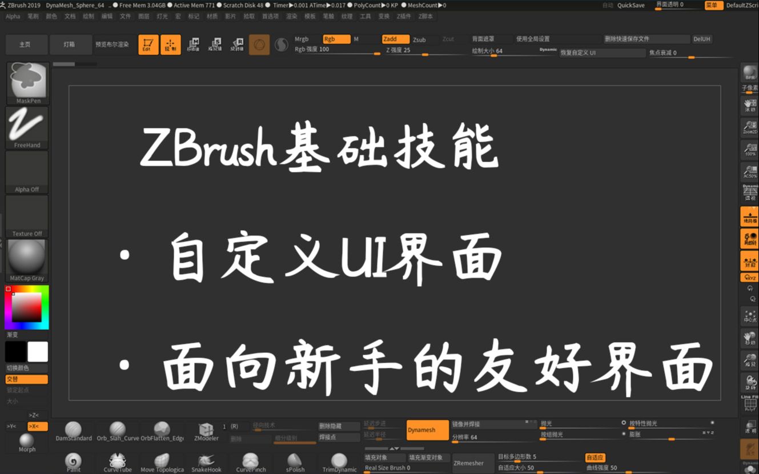The width and height of the screenshot is (759, 474).
Task: Toggle the PolyF line fill button
Action: 749,404
